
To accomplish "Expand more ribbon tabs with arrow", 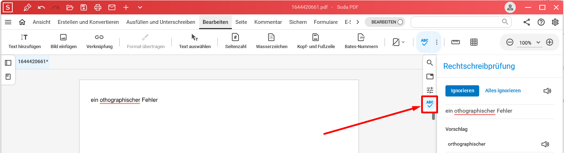I will [358, 22].
